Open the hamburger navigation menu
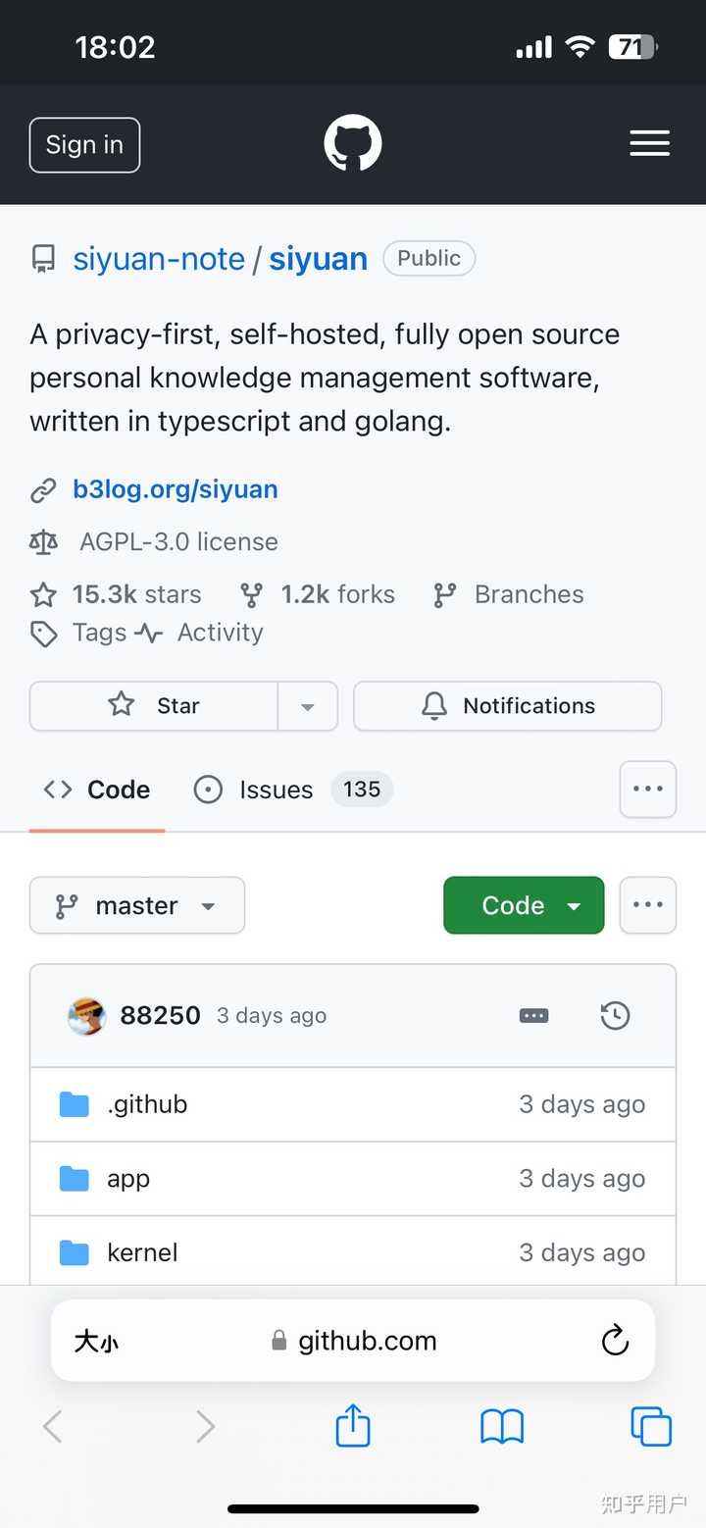This screenshot has width=706, height=1528. coord(649,144)
